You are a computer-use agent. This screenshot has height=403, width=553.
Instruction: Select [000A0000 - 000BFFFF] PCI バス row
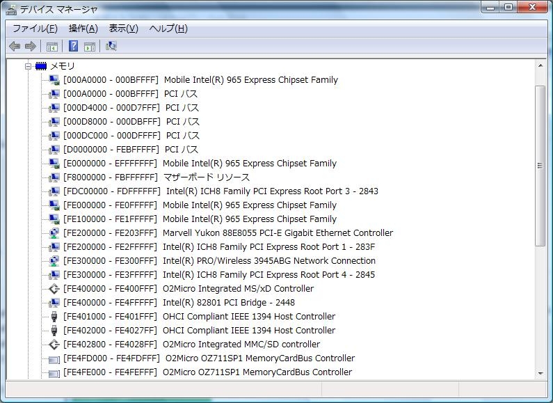(x=131, y=94)
